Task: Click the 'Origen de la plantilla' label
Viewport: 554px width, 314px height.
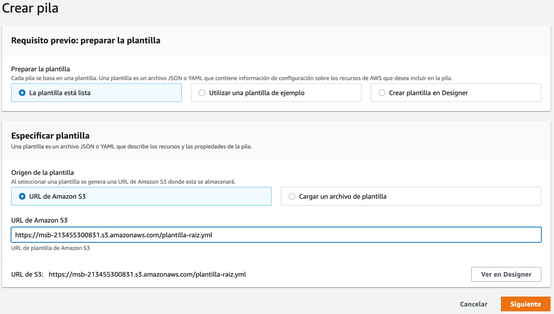Action: pos(43,173)
